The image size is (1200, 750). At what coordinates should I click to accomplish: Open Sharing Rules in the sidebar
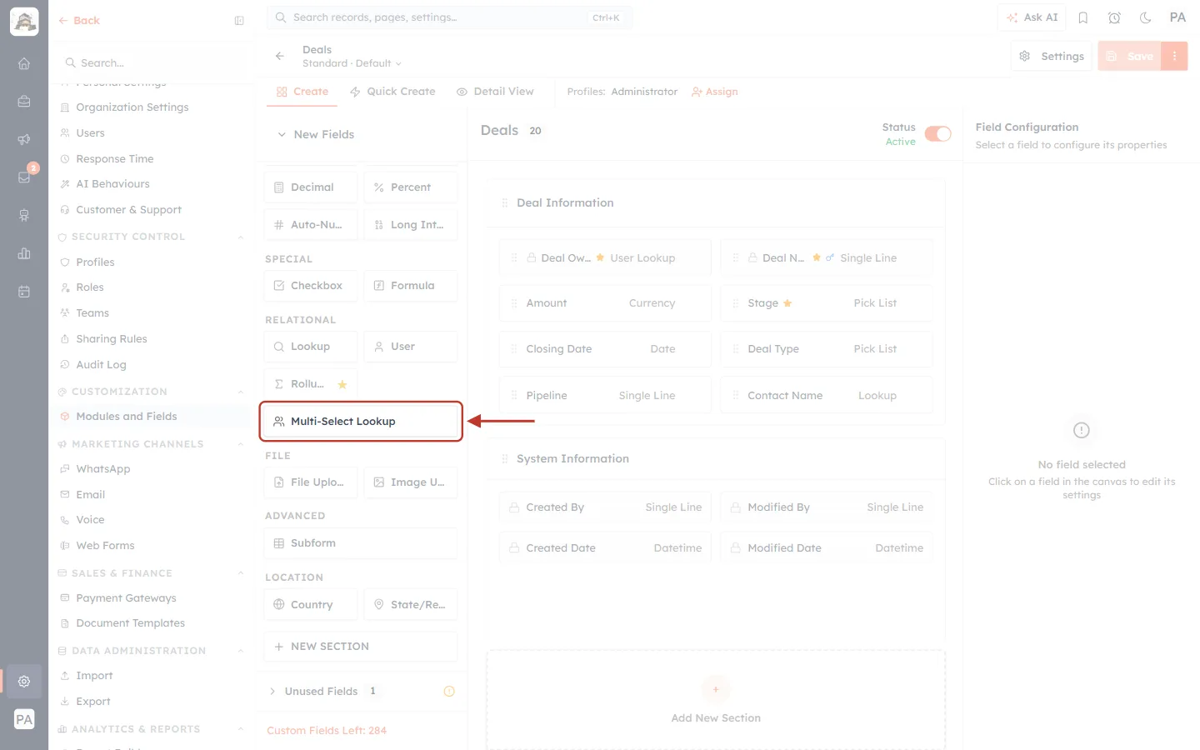coord(112,339)
